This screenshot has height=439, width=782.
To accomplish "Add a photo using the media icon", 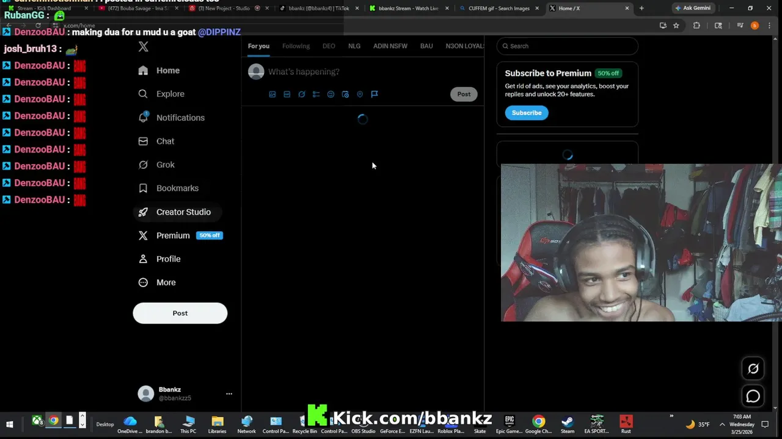I will [272, 94].
